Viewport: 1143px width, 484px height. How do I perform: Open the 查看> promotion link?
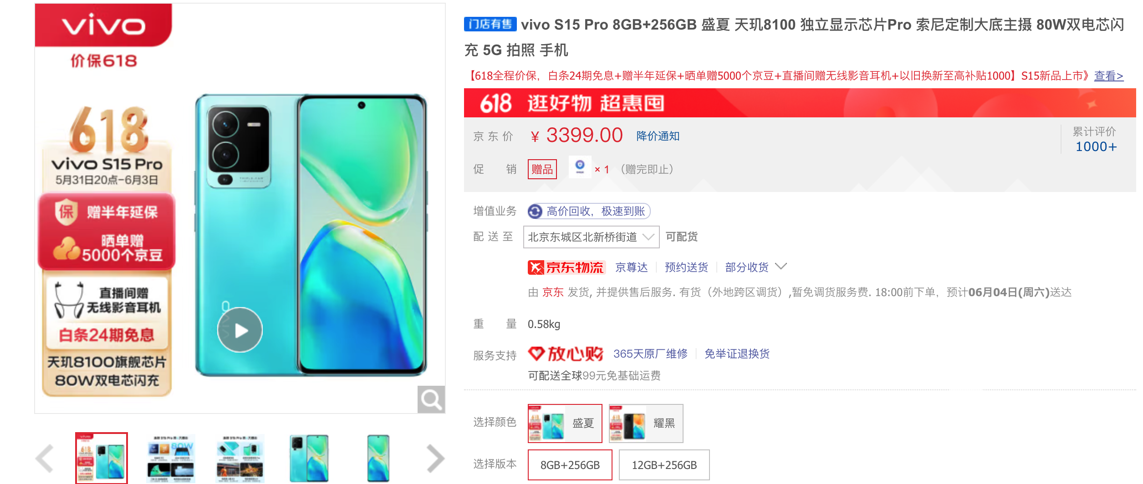(x=1109, y=76)
